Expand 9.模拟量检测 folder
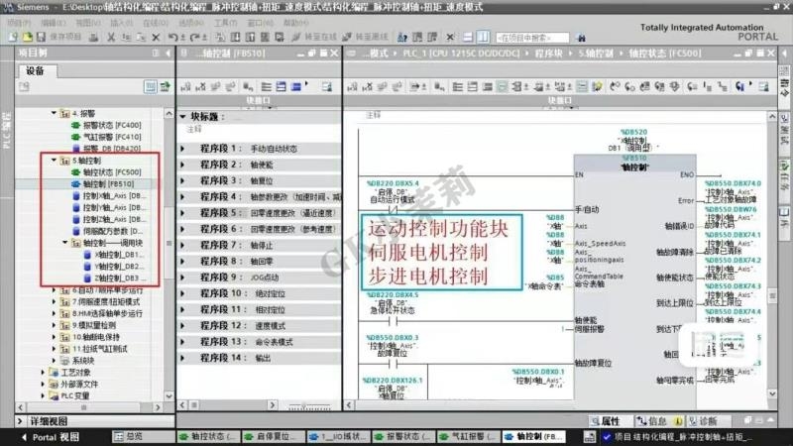Image resolution: width=793 pixels, height=446 pixels. [54, 325]
